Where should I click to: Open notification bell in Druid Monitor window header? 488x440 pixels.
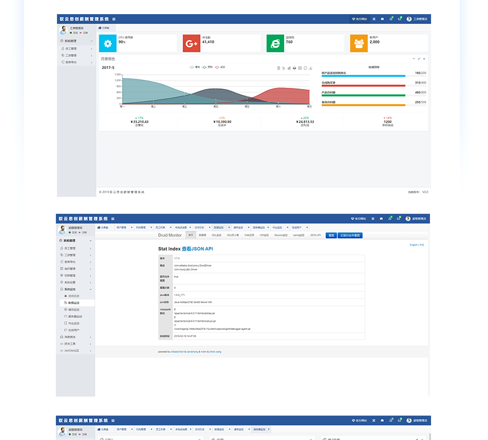pyautogui.click(x=390, y=219)
